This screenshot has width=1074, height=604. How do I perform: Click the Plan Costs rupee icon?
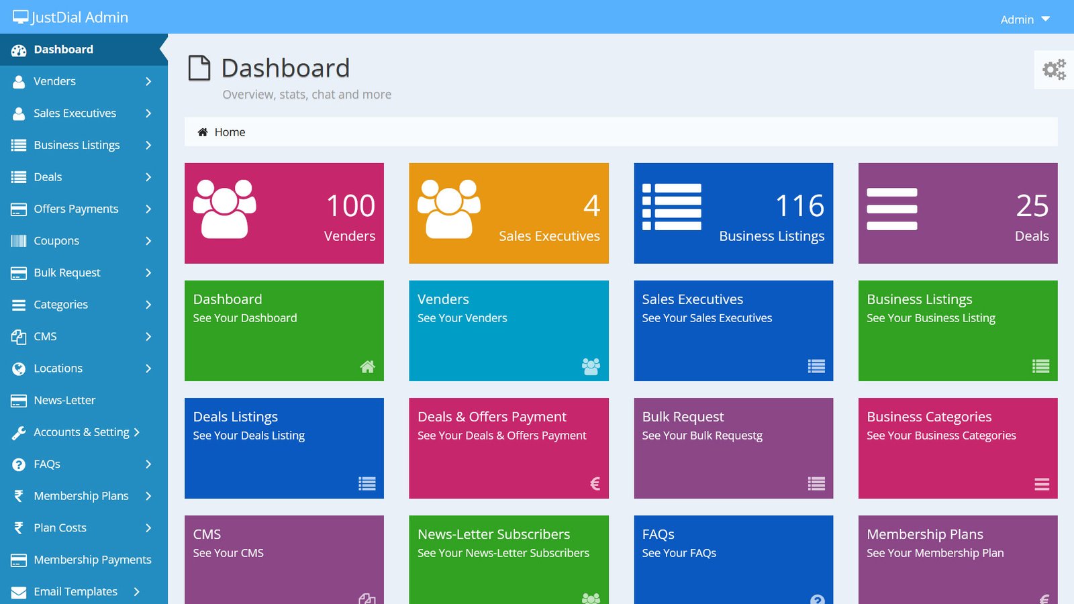(x=19, y=528)
